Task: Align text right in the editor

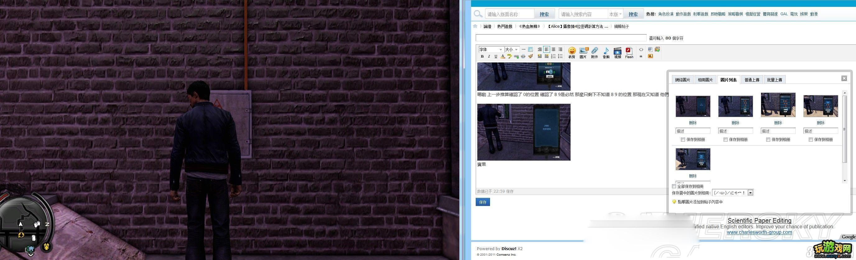Action: coord(560,49)
